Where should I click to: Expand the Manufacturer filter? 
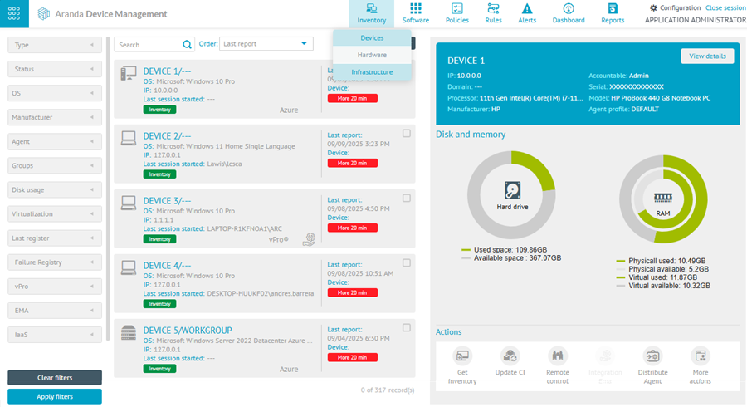coord(55,117)
